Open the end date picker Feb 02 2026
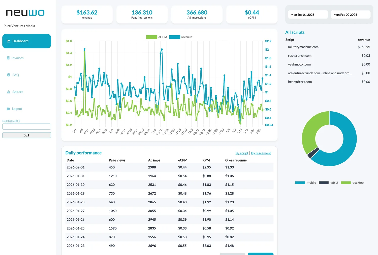 point(350,15)
